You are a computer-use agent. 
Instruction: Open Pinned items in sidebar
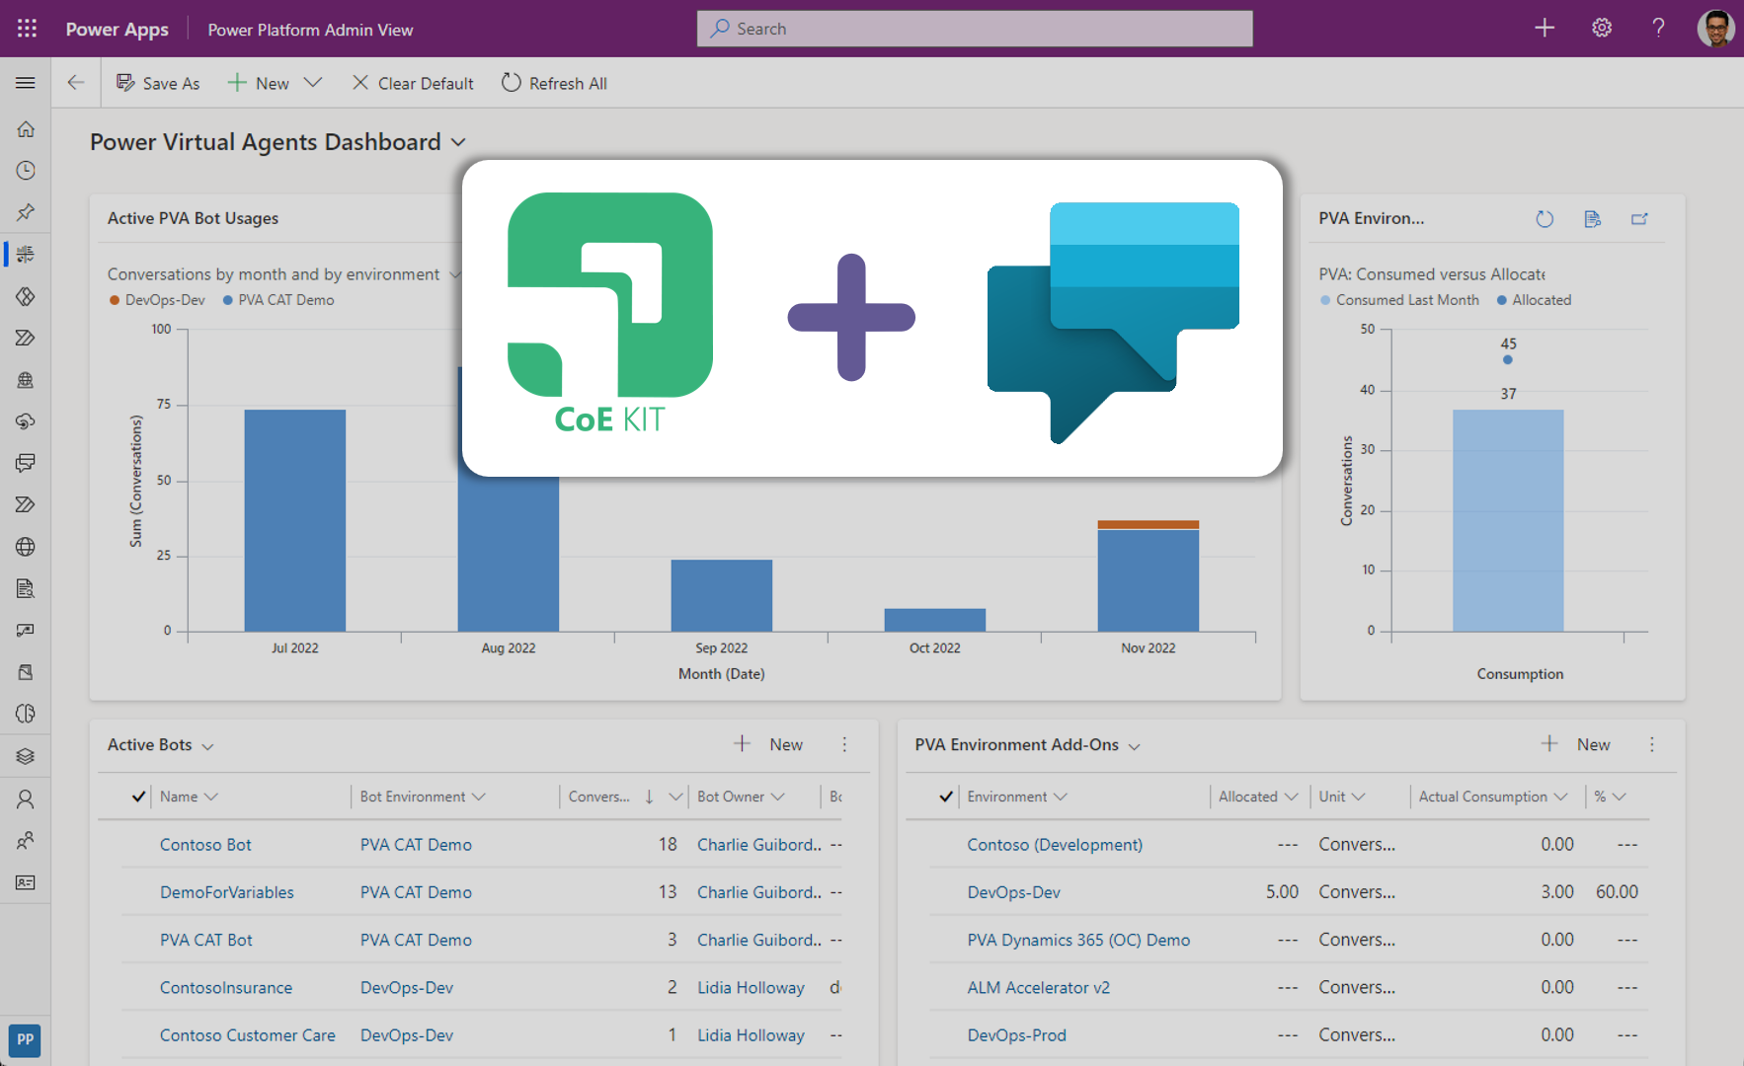click(x=26, y=212)
